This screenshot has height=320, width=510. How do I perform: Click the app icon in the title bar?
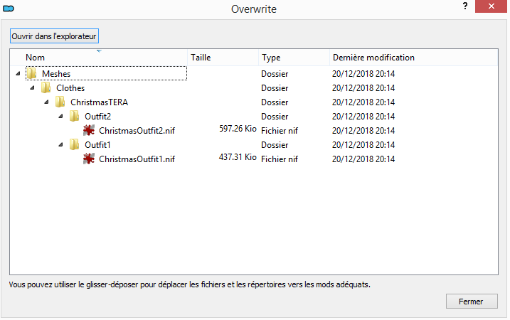[x=10, y=9]
